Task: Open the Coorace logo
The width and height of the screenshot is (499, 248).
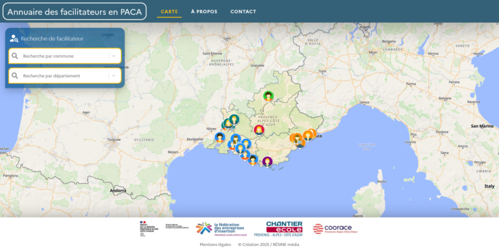Action: (x=335, y=229)
